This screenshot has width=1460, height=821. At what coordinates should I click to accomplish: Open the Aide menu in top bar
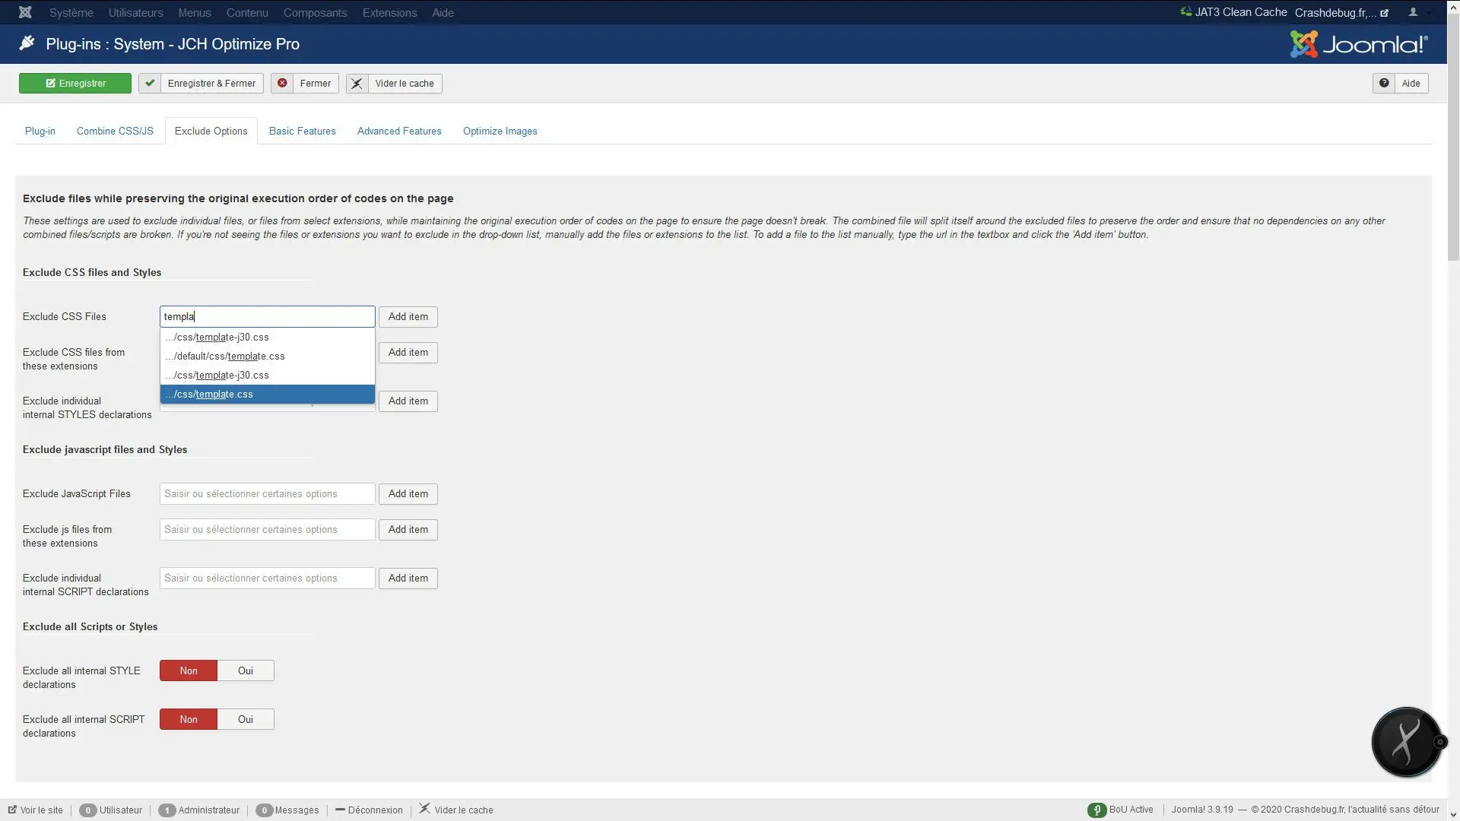point(443,13)
